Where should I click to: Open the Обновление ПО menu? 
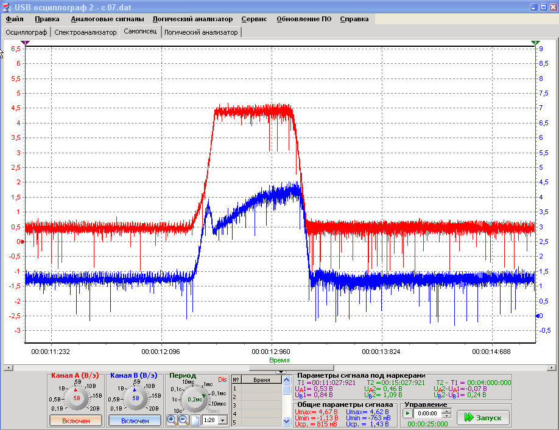[x=304, y=19]
